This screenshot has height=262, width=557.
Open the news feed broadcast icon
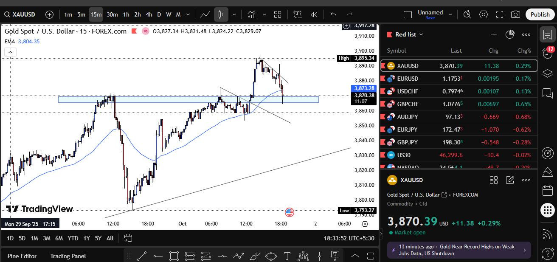pyautogui.click(x=548, y=234)
